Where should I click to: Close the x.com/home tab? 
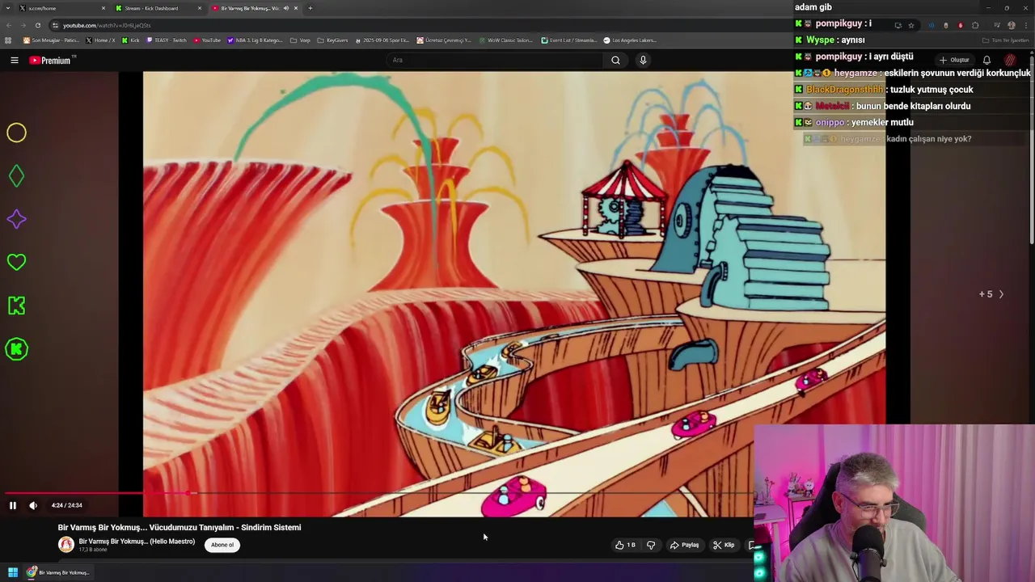(103, 8)
